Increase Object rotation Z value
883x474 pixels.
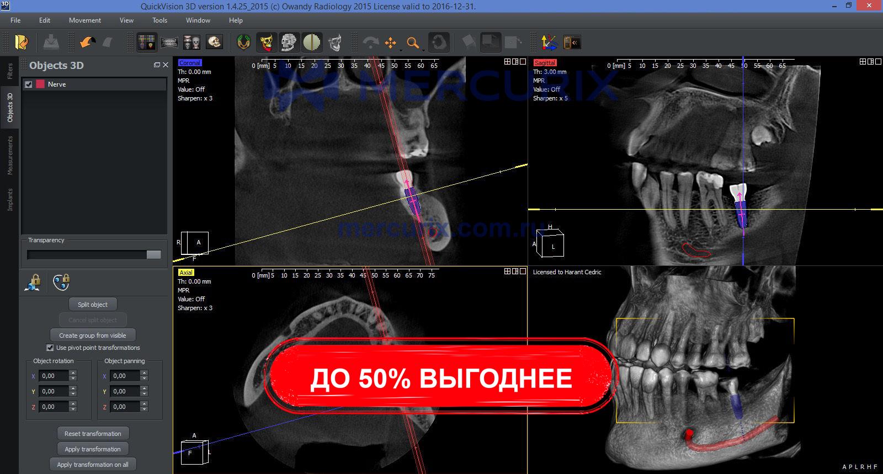[73, 404]
